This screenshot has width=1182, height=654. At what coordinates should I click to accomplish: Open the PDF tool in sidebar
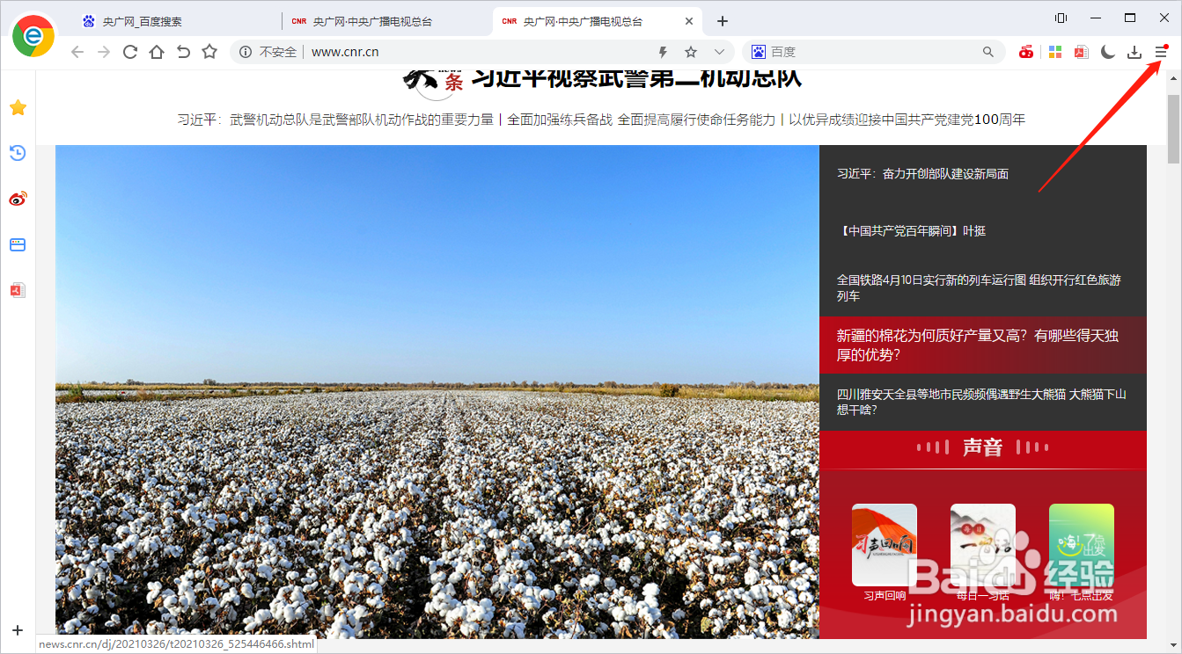[x=18, y=290]
